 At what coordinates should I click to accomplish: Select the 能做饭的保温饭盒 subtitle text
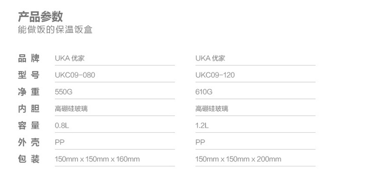(x=55, y=30)
